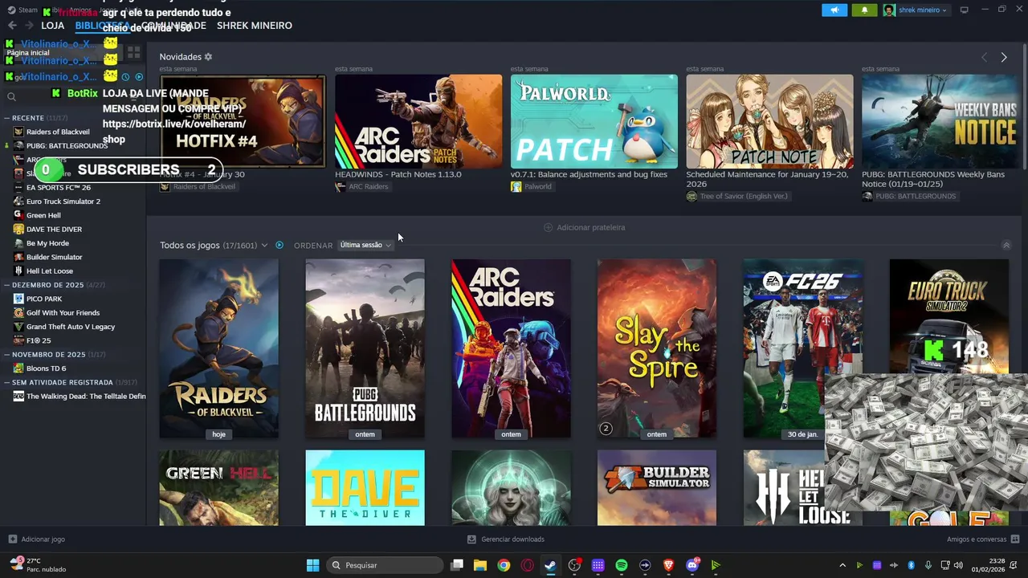The image size is (1028, 578).
Task: Open Slay the Spire game cover
Action: click(657, 348)
